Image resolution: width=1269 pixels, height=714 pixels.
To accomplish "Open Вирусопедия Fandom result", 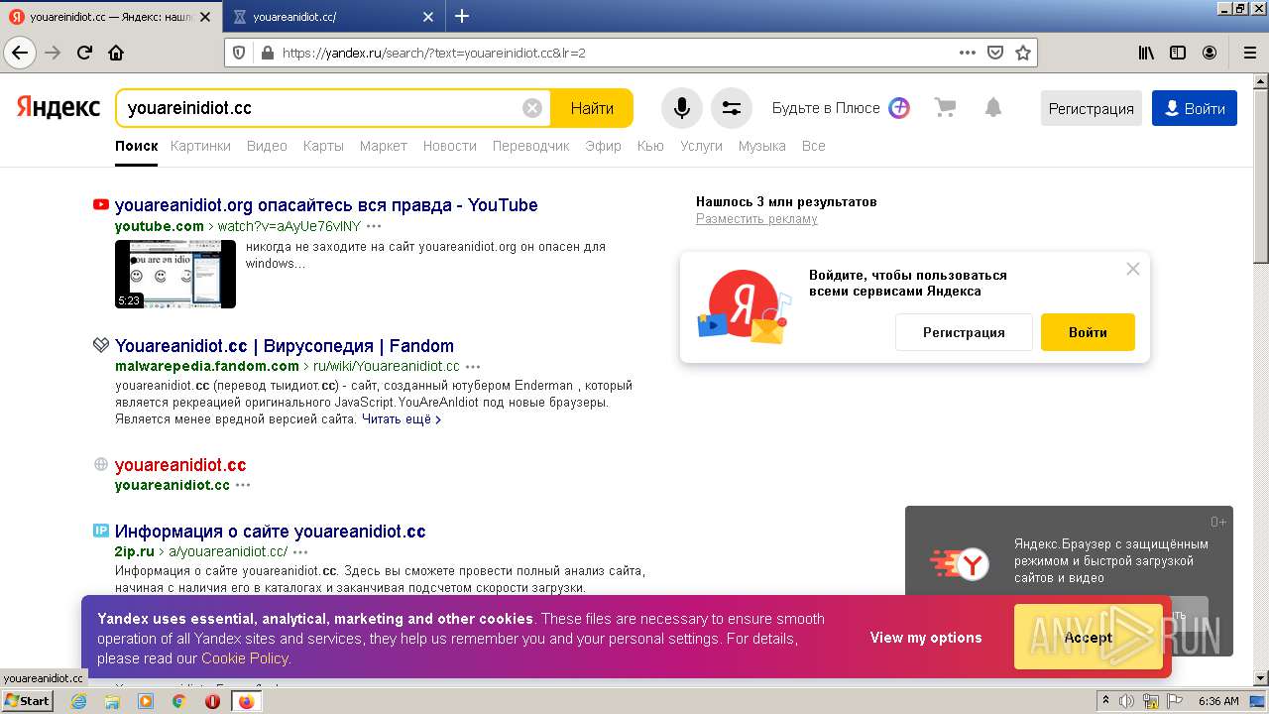I will tap(285, 346).
